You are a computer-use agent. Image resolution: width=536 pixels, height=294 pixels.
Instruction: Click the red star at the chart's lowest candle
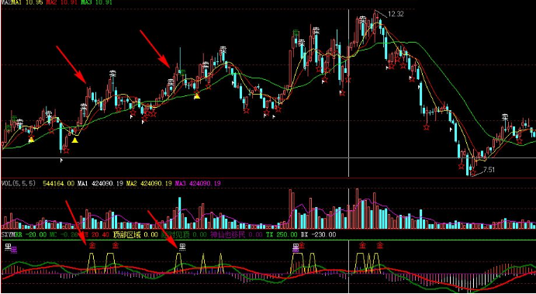pos(472,173)
